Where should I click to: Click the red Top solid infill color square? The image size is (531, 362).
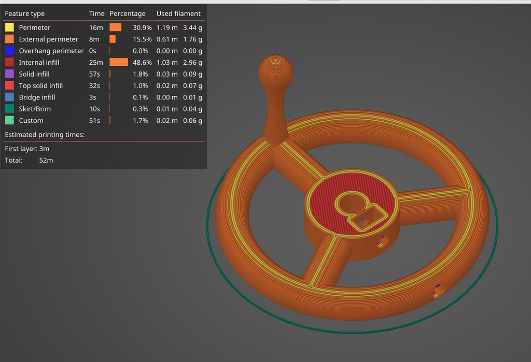[x=8, y=85]
